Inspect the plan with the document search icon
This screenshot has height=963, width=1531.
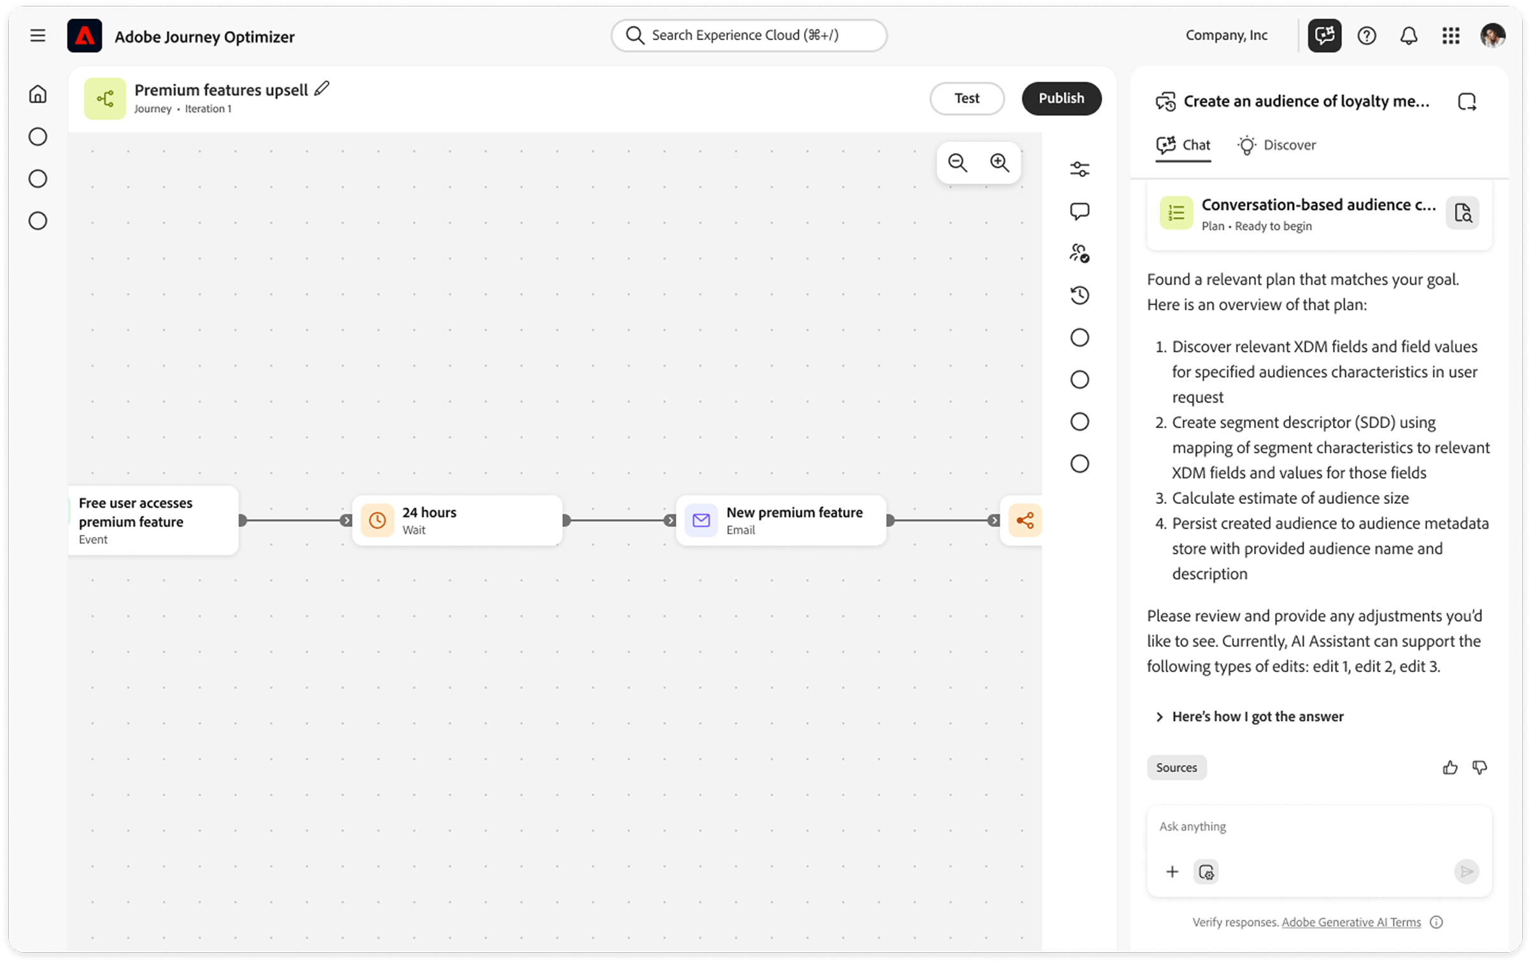pos(1463,213)
